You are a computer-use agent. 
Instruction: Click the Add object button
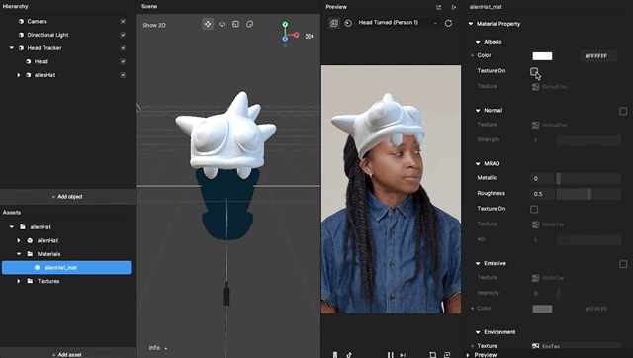point(67,197)
